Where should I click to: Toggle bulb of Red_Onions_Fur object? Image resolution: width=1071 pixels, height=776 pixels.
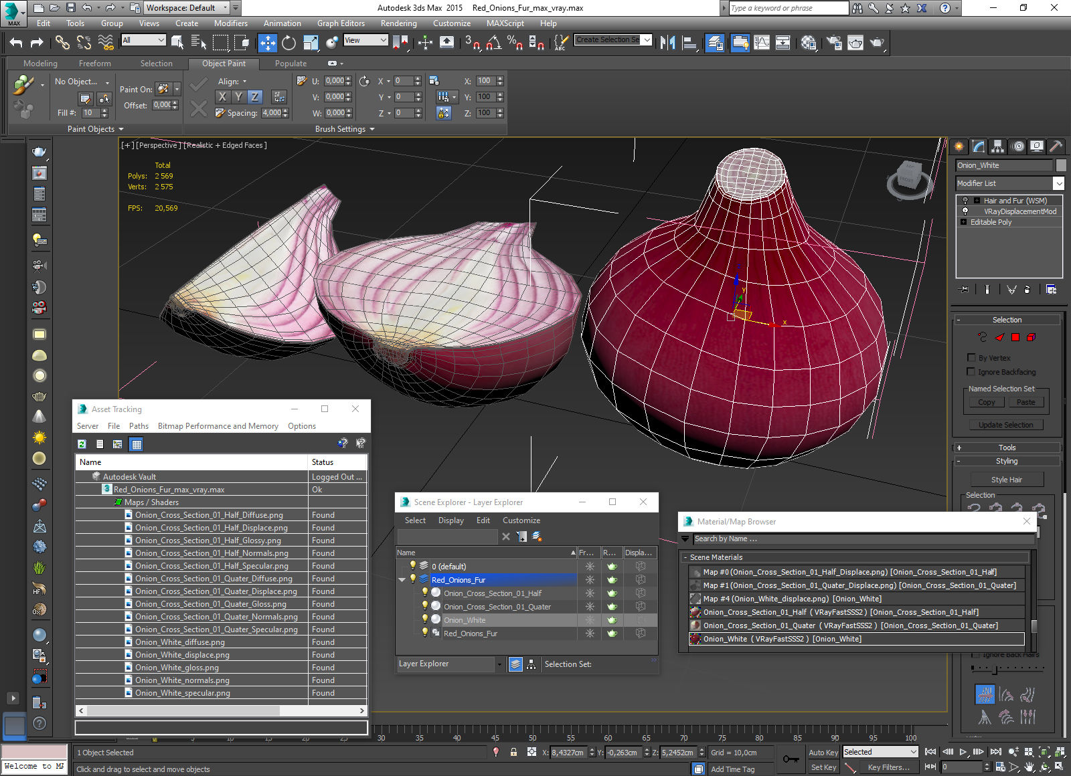(424, 633)
